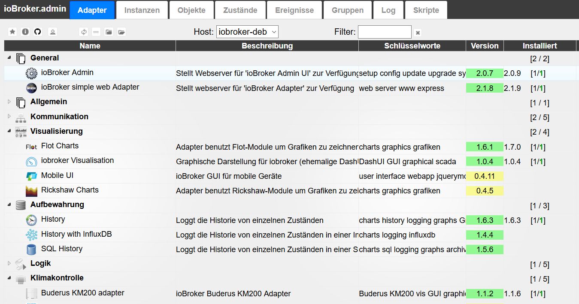Select the Flot Charts row name
Screen dimensions: 579x304
(x=60, y=146)
